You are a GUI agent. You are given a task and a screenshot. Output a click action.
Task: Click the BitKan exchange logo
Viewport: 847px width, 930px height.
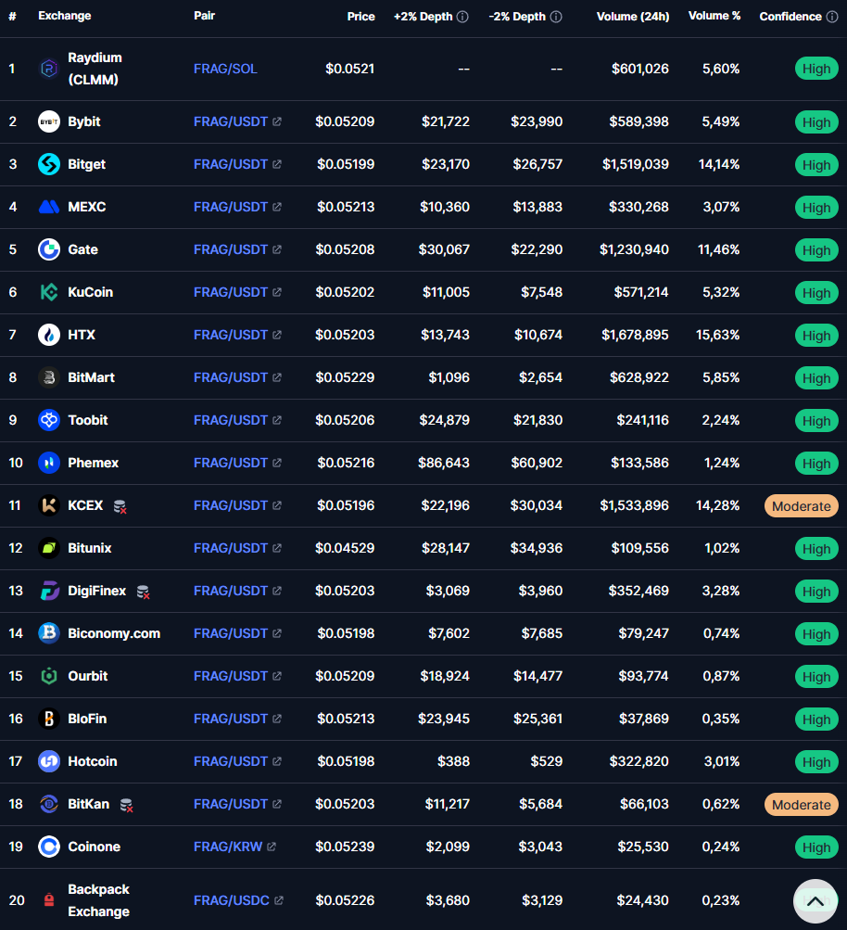pyautogui.click(x=48, y=805)
